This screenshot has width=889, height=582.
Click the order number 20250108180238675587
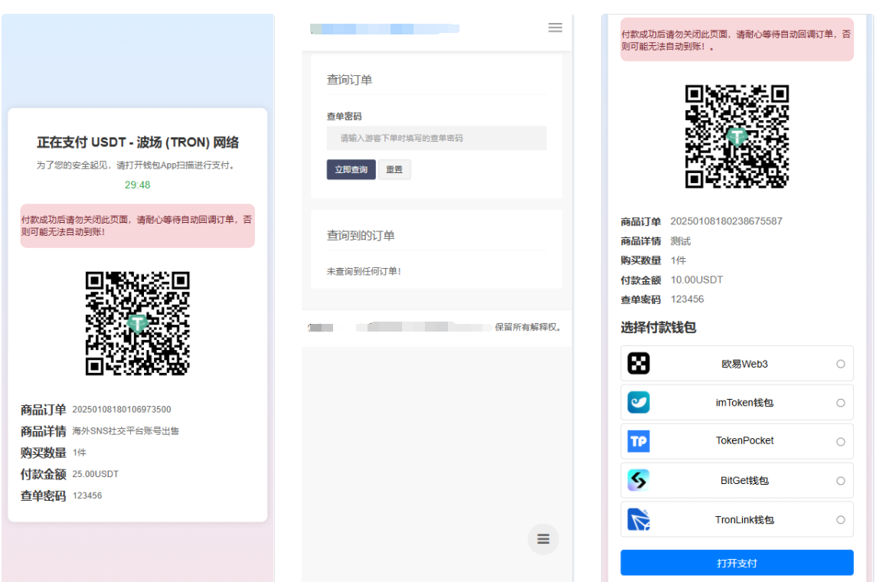tap(726, 221)
